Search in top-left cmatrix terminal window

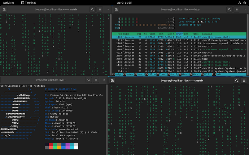92,9
